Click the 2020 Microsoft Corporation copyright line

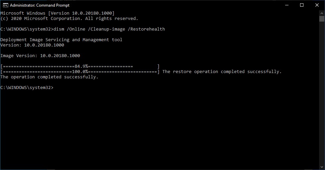click(69, 19)
